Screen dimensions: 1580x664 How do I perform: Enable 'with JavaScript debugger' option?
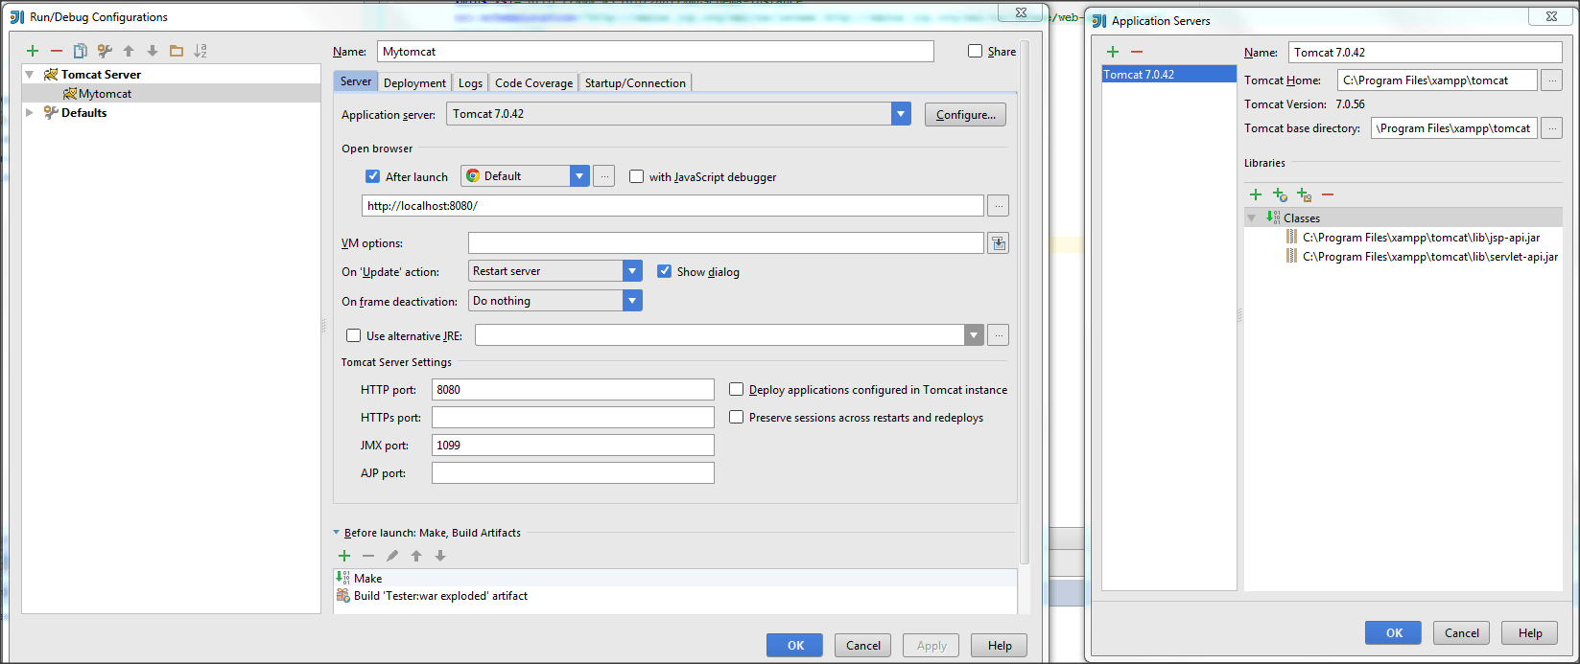click(x=636, y=176)
